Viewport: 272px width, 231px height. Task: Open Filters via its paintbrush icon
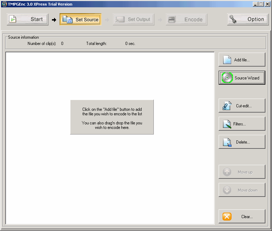click(227, 124)
